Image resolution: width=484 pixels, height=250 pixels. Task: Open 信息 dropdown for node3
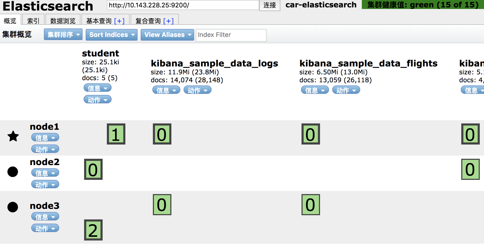[x=45, y=217]
